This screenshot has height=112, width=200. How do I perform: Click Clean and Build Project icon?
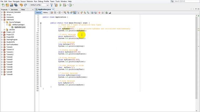[x=56, y=5]
